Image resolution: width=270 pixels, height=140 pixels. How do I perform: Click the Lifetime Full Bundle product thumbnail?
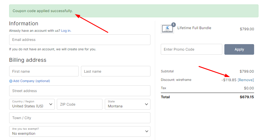pos(167,29)
